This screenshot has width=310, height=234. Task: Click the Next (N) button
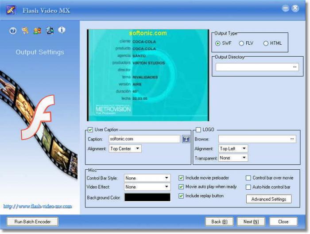(x=251, y=222)
